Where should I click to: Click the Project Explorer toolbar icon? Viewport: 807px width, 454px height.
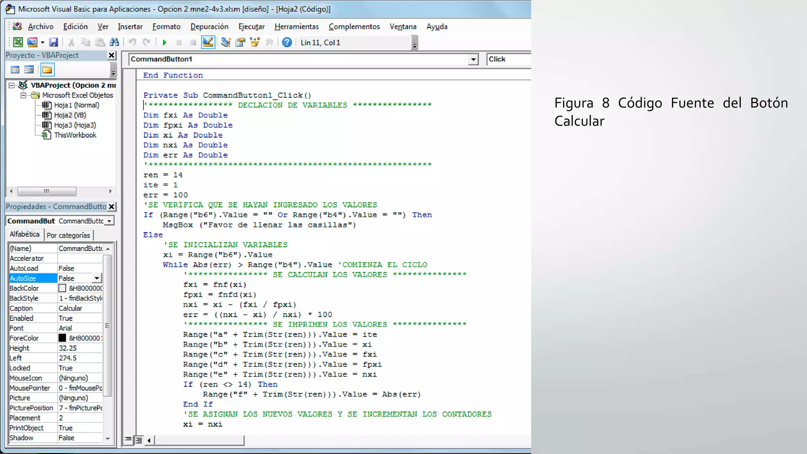(x=225, y=42)
